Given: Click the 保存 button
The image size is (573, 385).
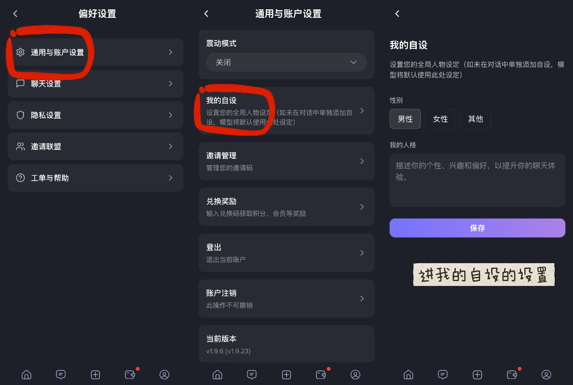Looking at the screenshot, I should pyautogui.click(x=477, y=228).
